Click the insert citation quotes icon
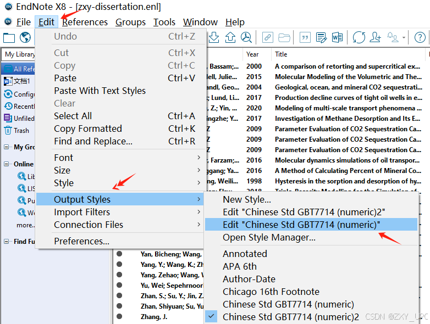Viewport: 430px width, 324px height. pos(305,37)
